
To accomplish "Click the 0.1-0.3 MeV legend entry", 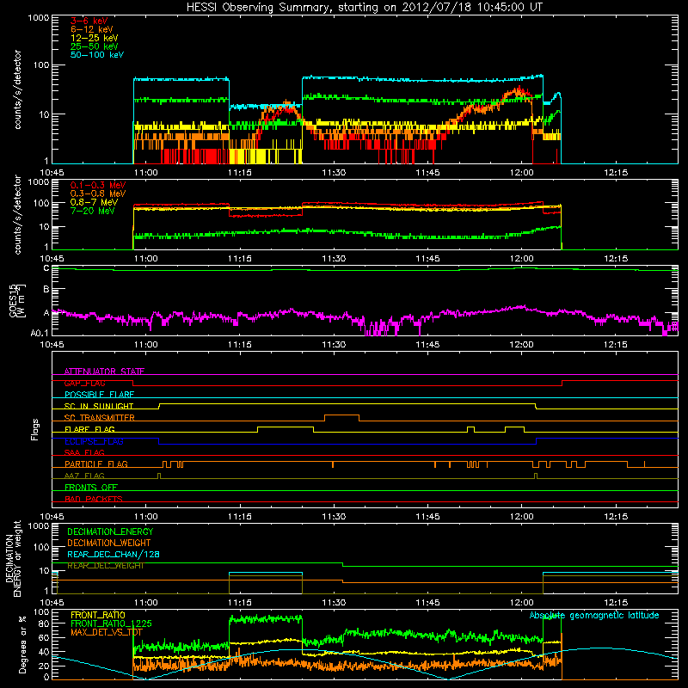I will tap(98, 185).
